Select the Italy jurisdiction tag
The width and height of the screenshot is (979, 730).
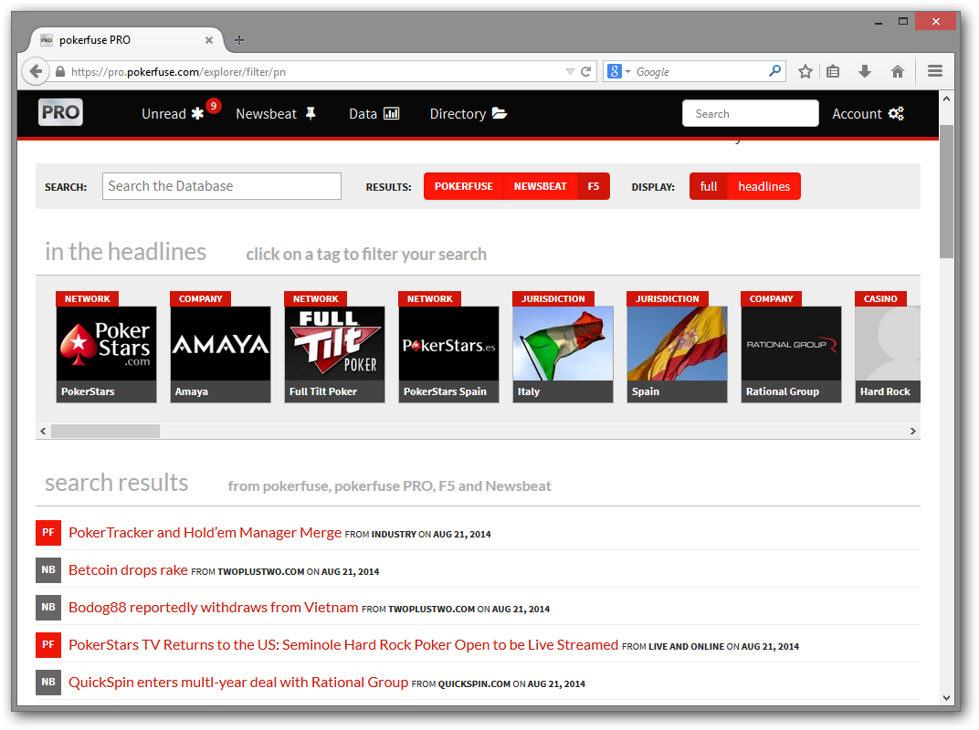tap(563, 348)
